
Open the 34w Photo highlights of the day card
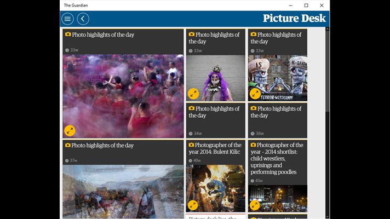coord(216,120)
